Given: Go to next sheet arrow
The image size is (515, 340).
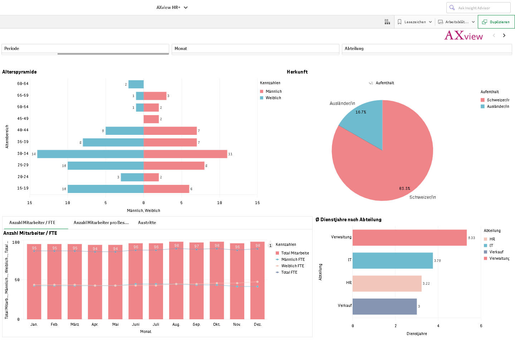Looking at the screenshot, I should [x=504, y=35].
